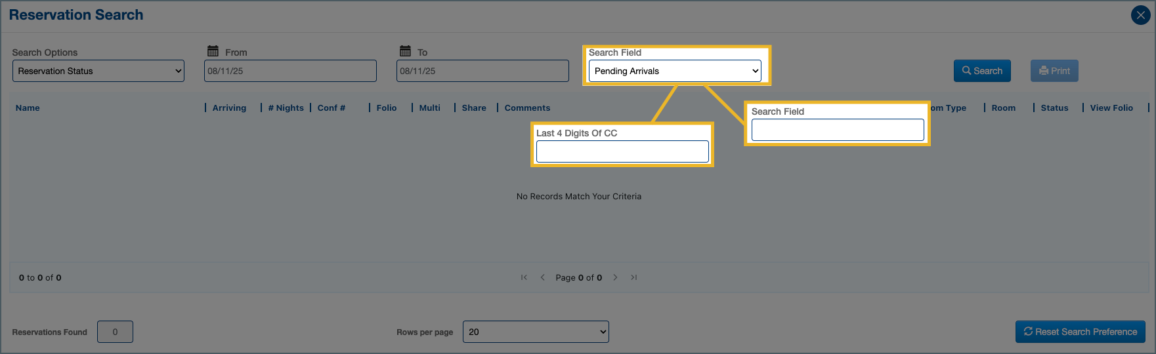Click the To date input field

click(482, 71)
